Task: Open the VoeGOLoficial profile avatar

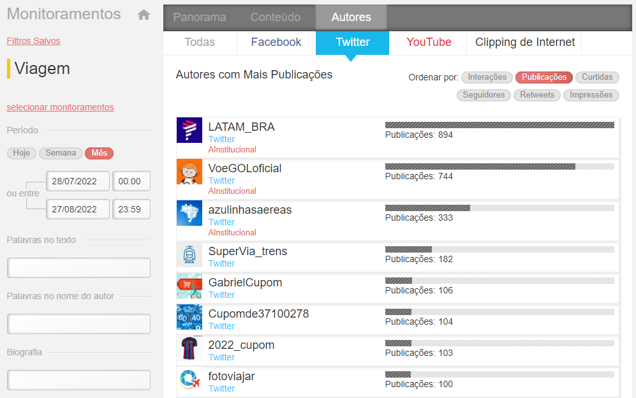Action: pos(189,172)
